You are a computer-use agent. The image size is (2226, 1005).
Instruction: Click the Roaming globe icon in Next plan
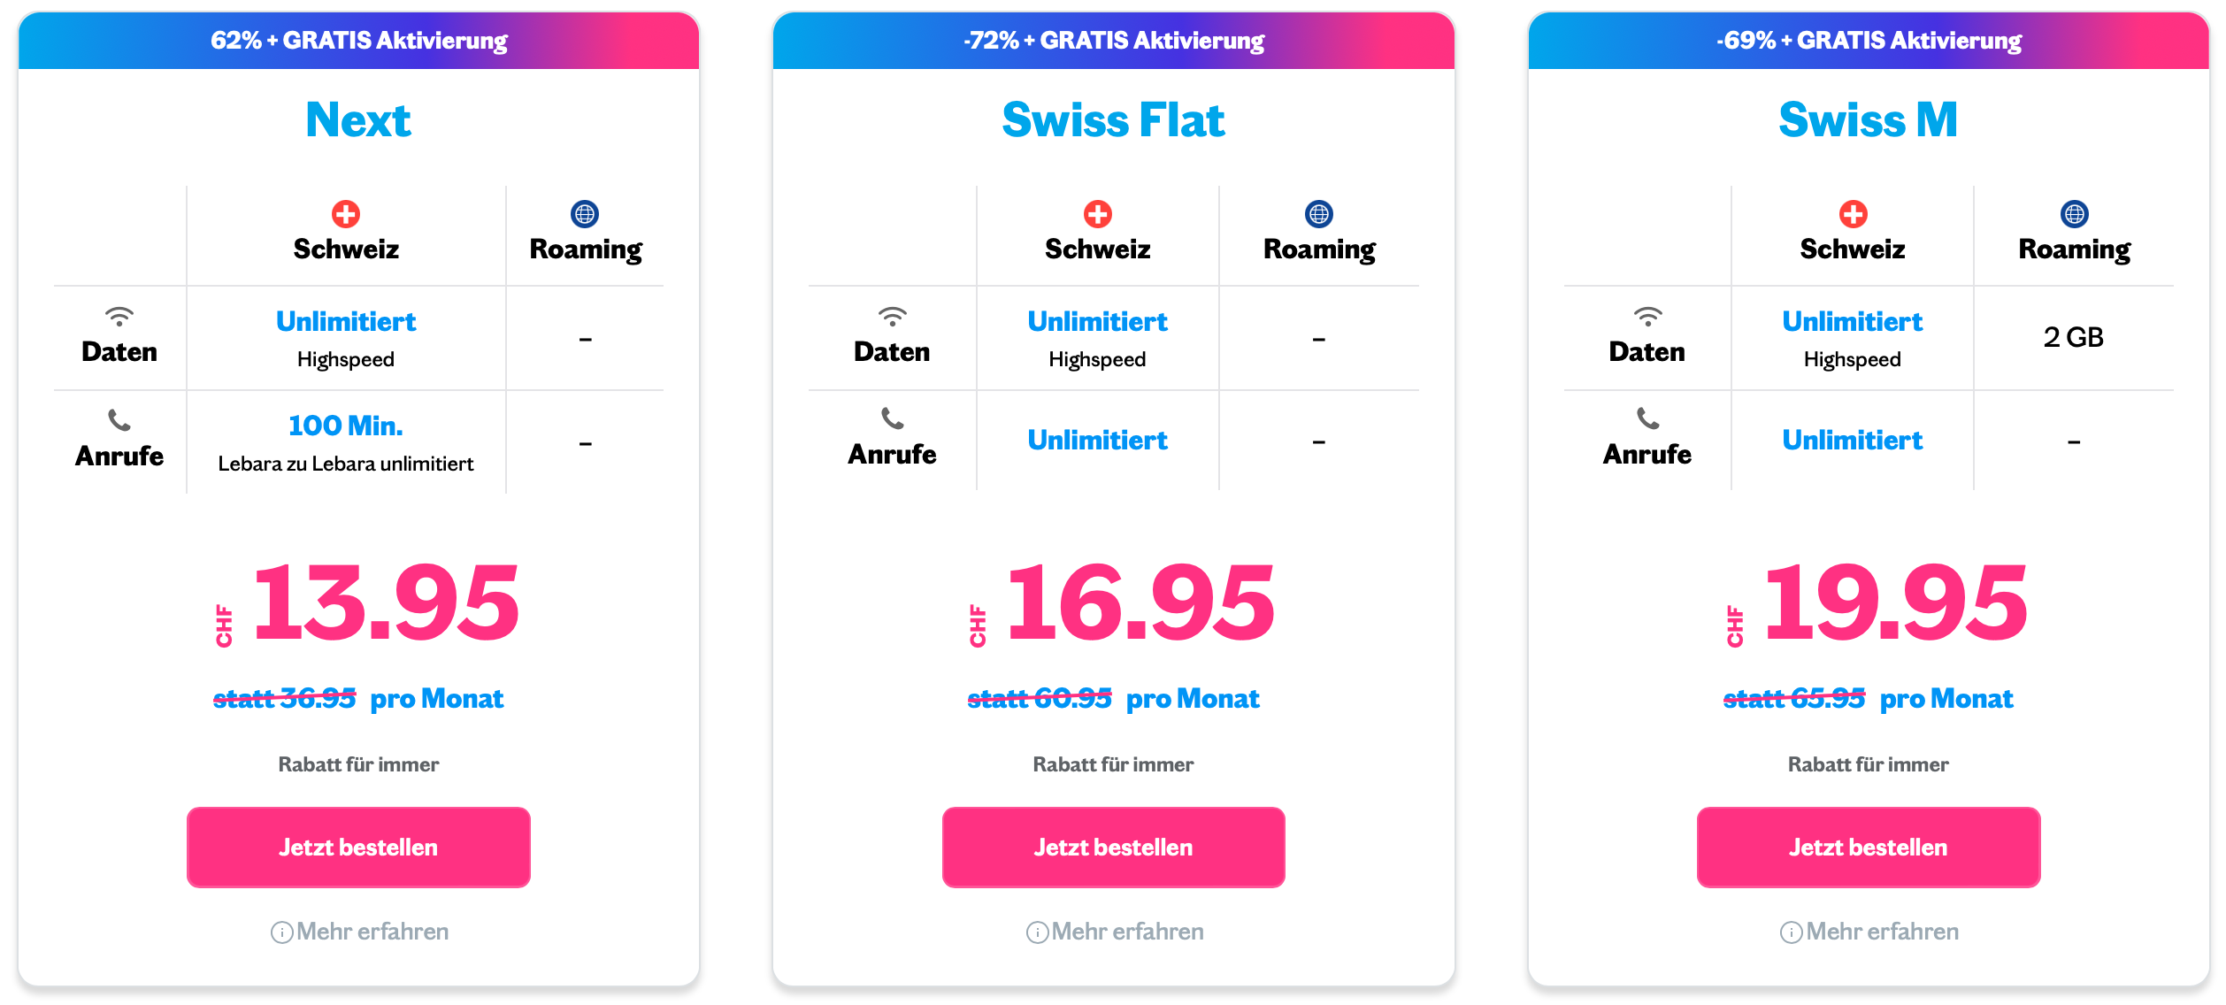pos(585,214)
